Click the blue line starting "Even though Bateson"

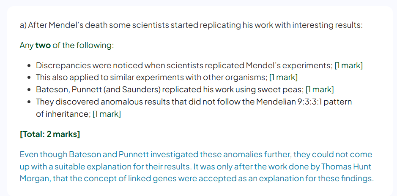(x=196, y=154)
